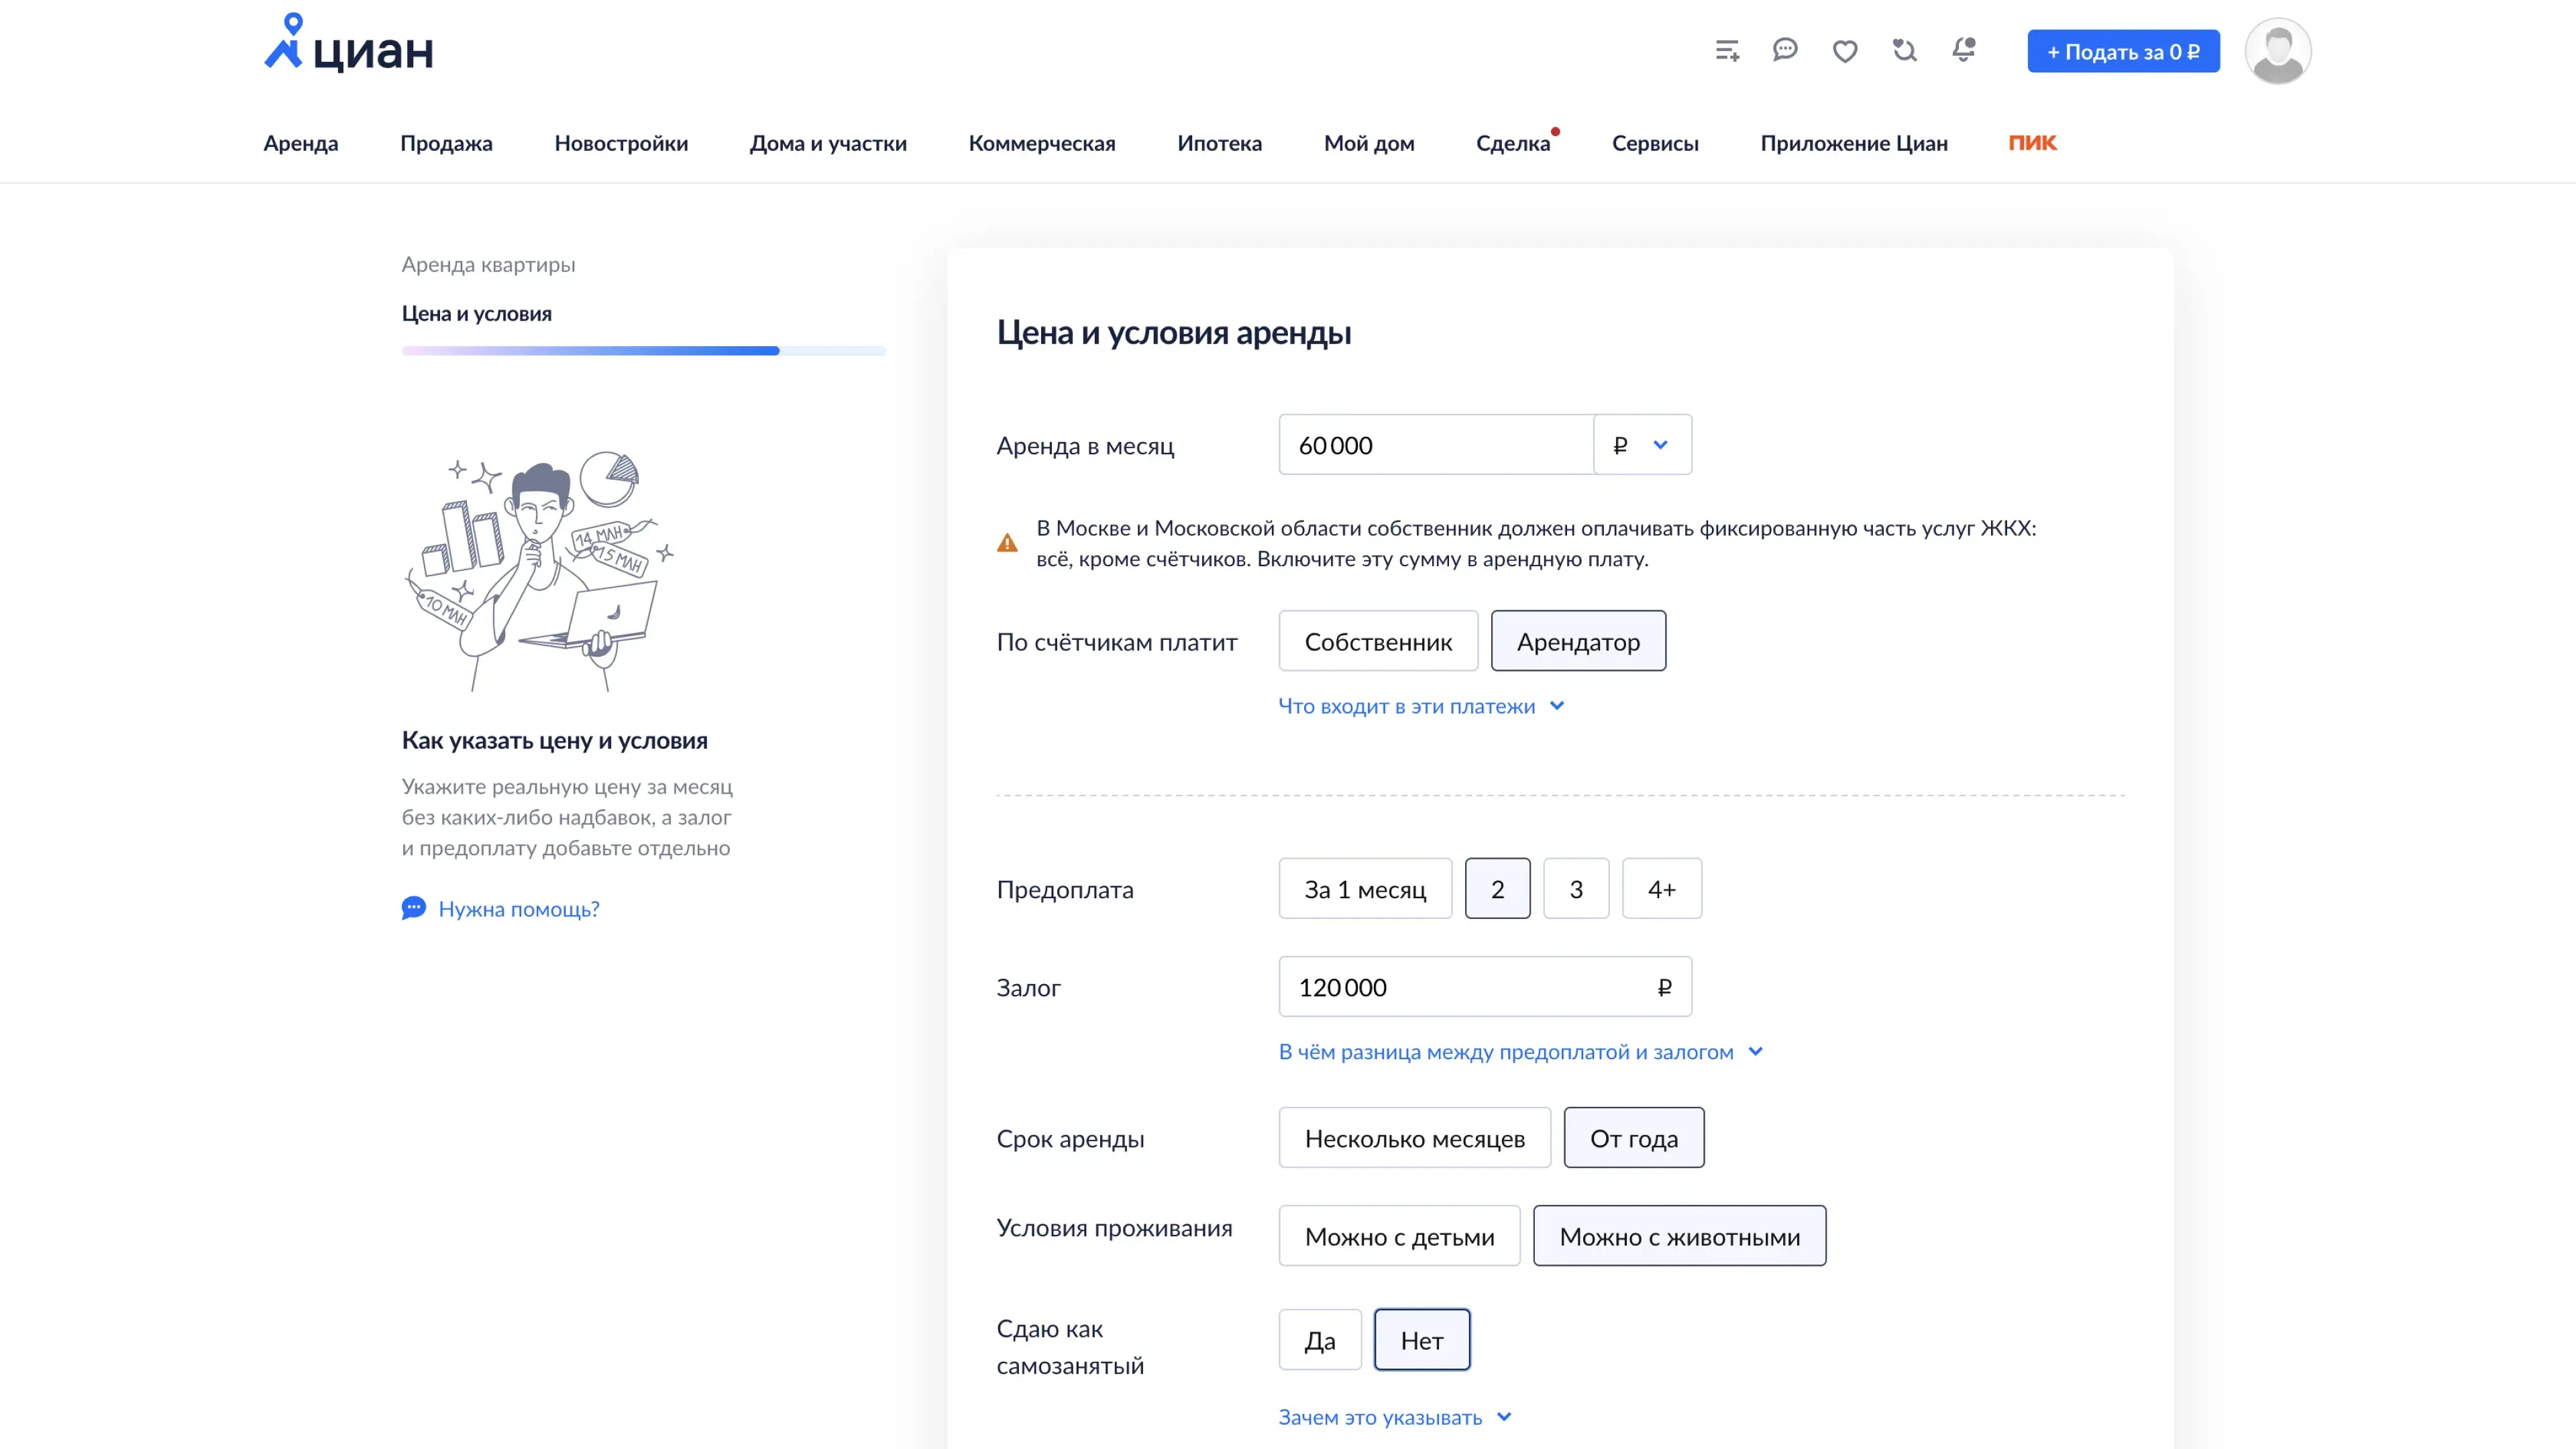Click the Подать за 0 ₽ button
The image size is (2576, 1449).
click(x=2122, y=51)
